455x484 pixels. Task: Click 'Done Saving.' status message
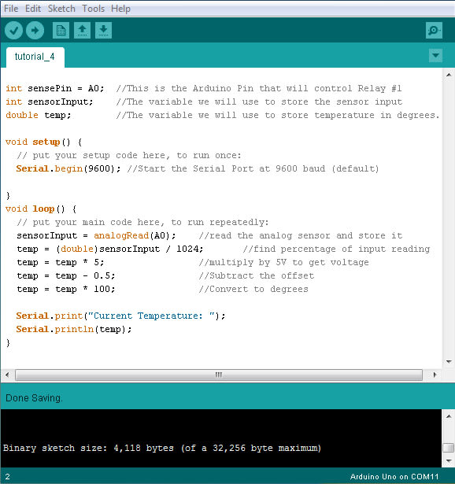pos(35,398)
